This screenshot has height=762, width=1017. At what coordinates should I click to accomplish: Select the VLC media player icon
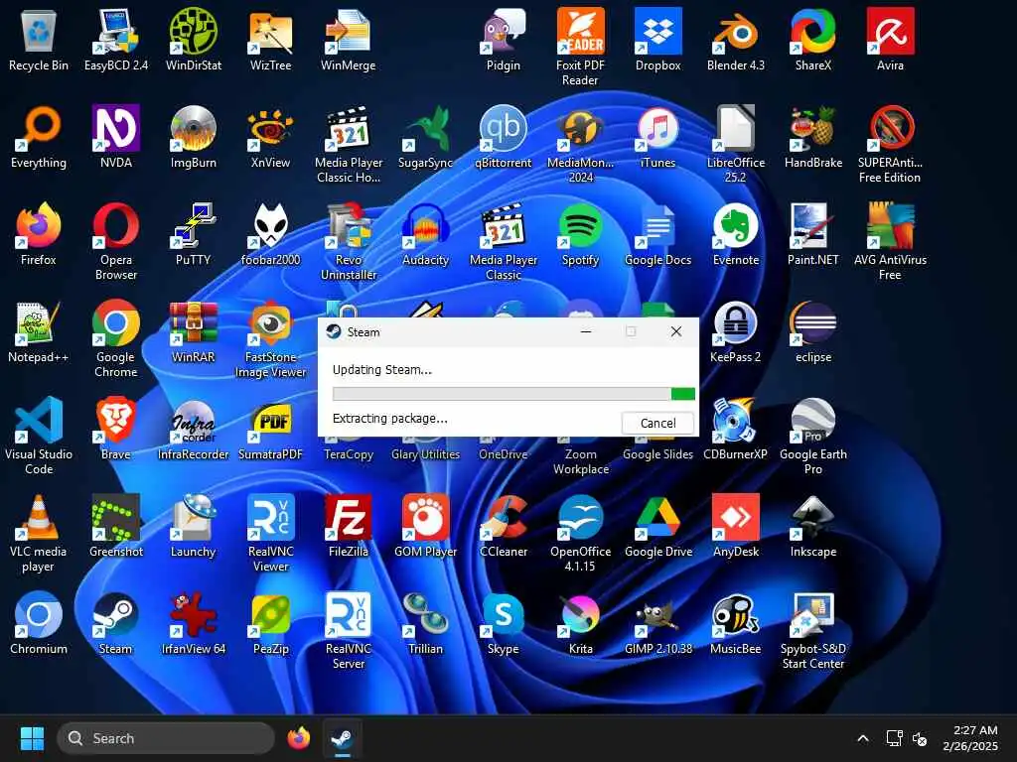click(39, 533)
